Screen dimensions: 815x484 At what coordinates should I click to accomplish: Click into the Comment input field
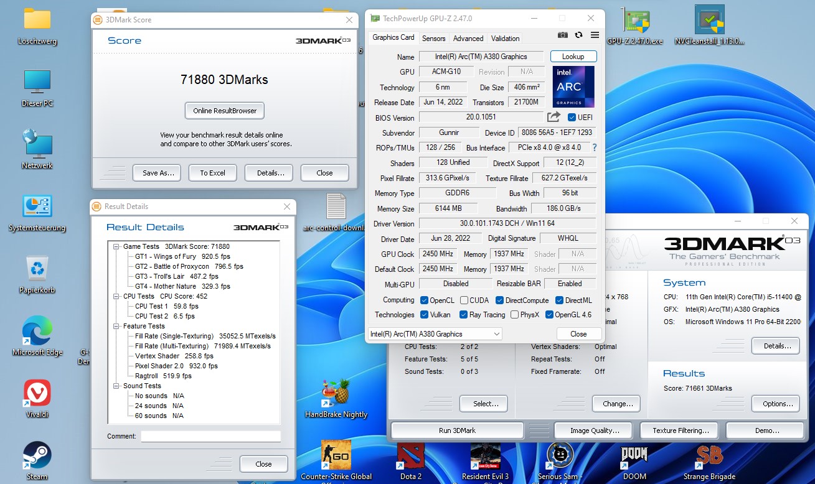[x=210, y=437]
